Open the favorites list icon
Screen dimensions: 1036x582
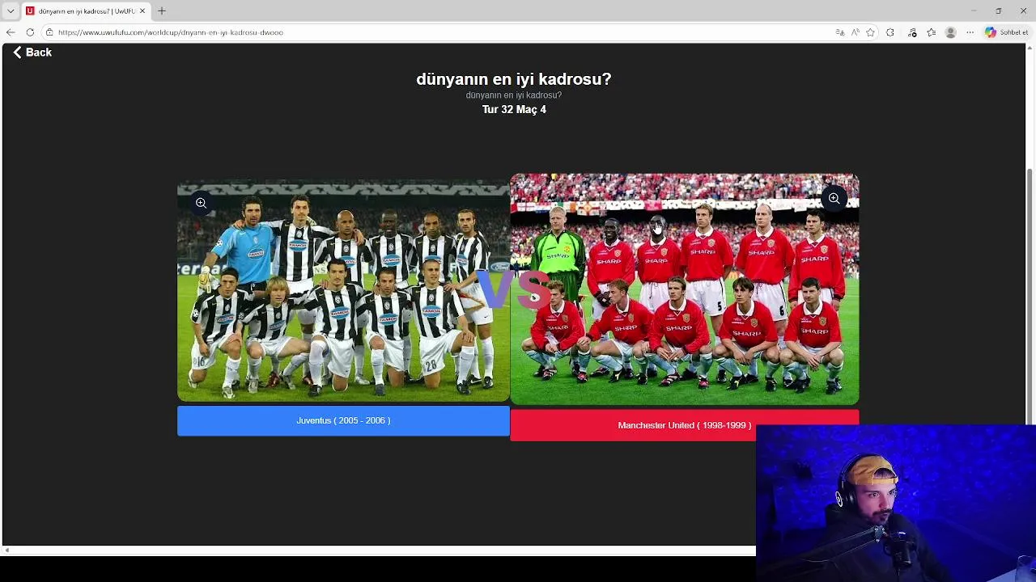[932, 32]
